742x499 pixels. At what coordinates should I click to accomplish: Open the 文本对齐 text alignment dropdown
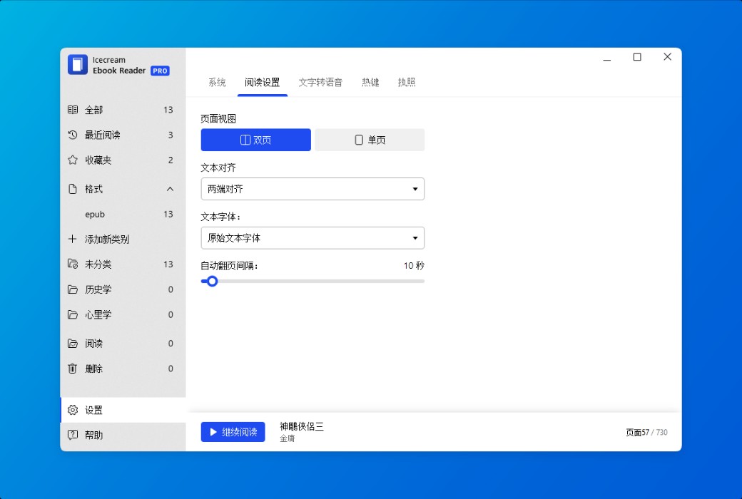(312, 189)
